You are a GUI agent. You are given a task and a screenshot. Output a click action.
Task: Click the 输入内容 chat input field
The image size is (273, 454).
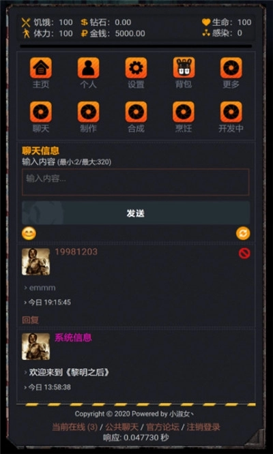coord(136,182)
